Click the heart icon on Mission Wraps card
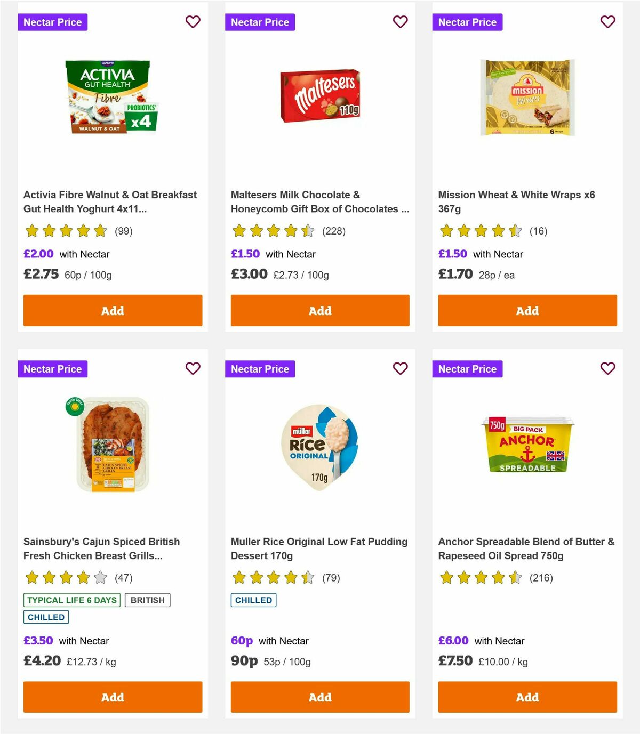 tap(607, 22)
